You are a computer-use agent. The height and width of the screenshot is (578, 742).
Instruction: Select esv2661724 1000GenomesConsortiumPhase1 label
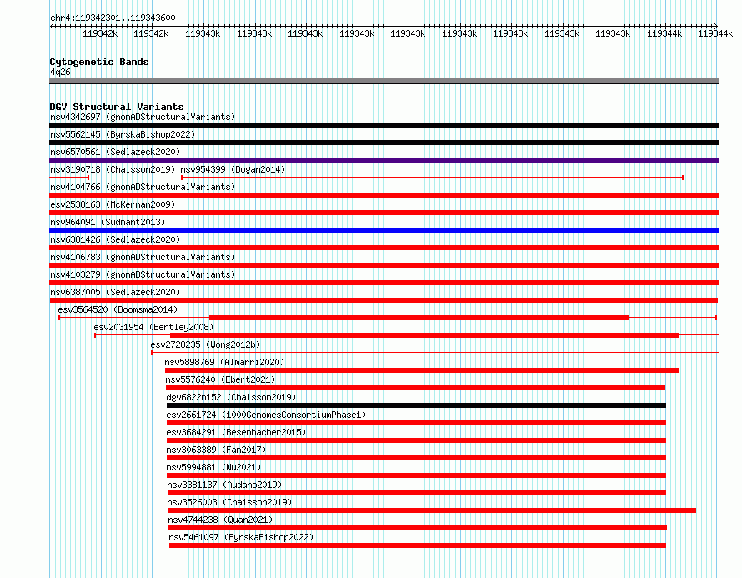coord(266,415)
